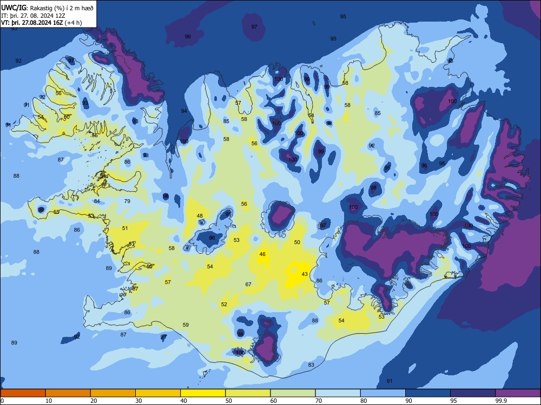
Task: Select the '52' value on the map
Action: click(x=224, y=305)
